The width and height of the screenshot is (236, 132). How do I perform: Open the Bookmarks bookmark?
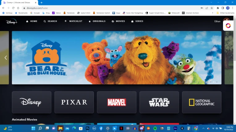[x=21, y=13]
